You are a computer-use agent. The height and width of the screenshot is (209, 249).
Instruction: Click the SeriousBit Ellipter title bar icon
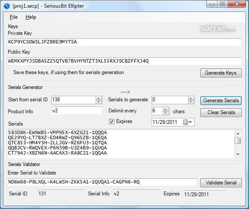point(7,6)
